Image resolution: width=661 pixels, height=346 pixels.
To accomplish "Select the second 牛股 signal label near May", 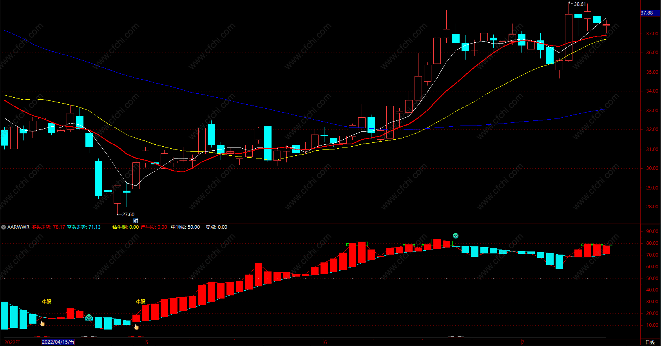I will click(x=141, y=301).
